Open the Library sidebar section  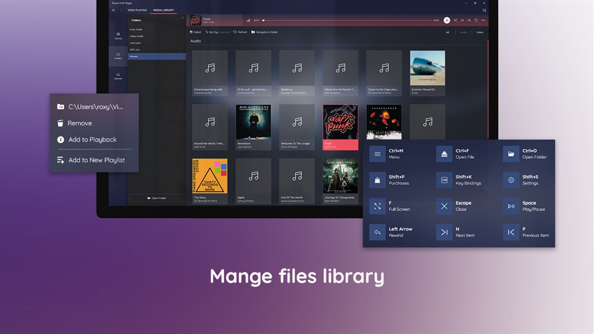pyautogui.click(x=118, y=36)
